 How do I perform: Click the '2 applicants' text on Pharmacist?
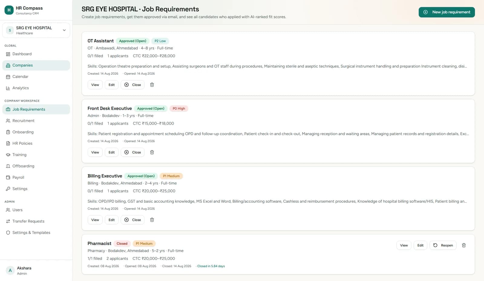click(117, 259)
